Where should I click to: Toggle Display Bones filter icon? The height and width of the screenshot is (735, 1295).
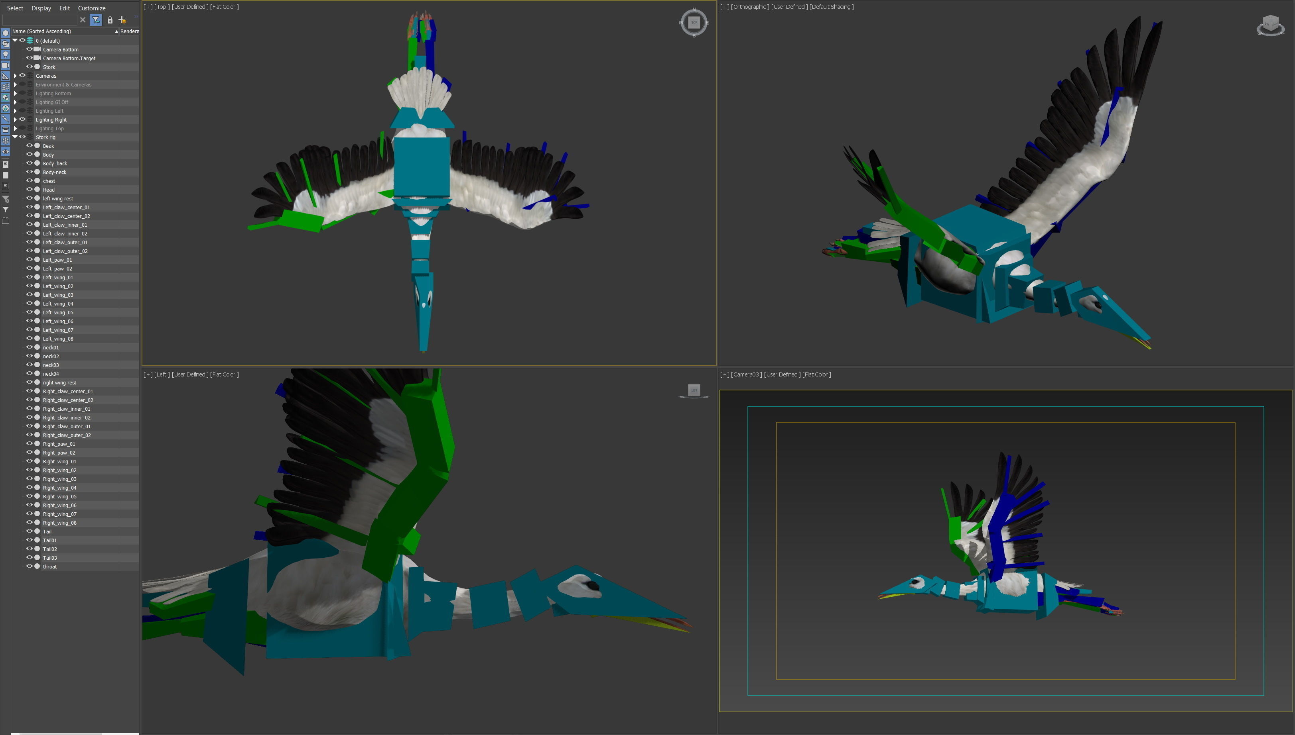coord(6,119)
